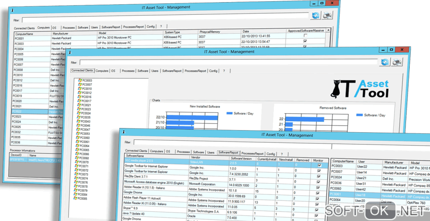430x221 pixels.
Task: Click refresh icon in the middle window
Action: pyautogui.click(x=384, y=62)
